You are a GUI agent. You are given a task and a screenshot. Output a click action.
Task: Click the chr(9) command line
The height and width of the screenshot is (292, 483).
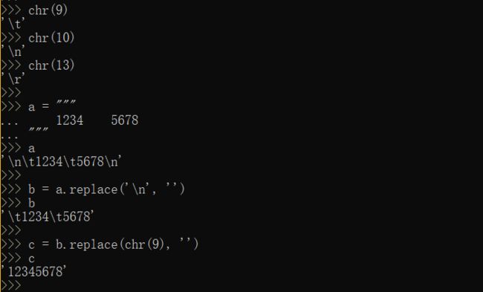[x=34, y=10]
